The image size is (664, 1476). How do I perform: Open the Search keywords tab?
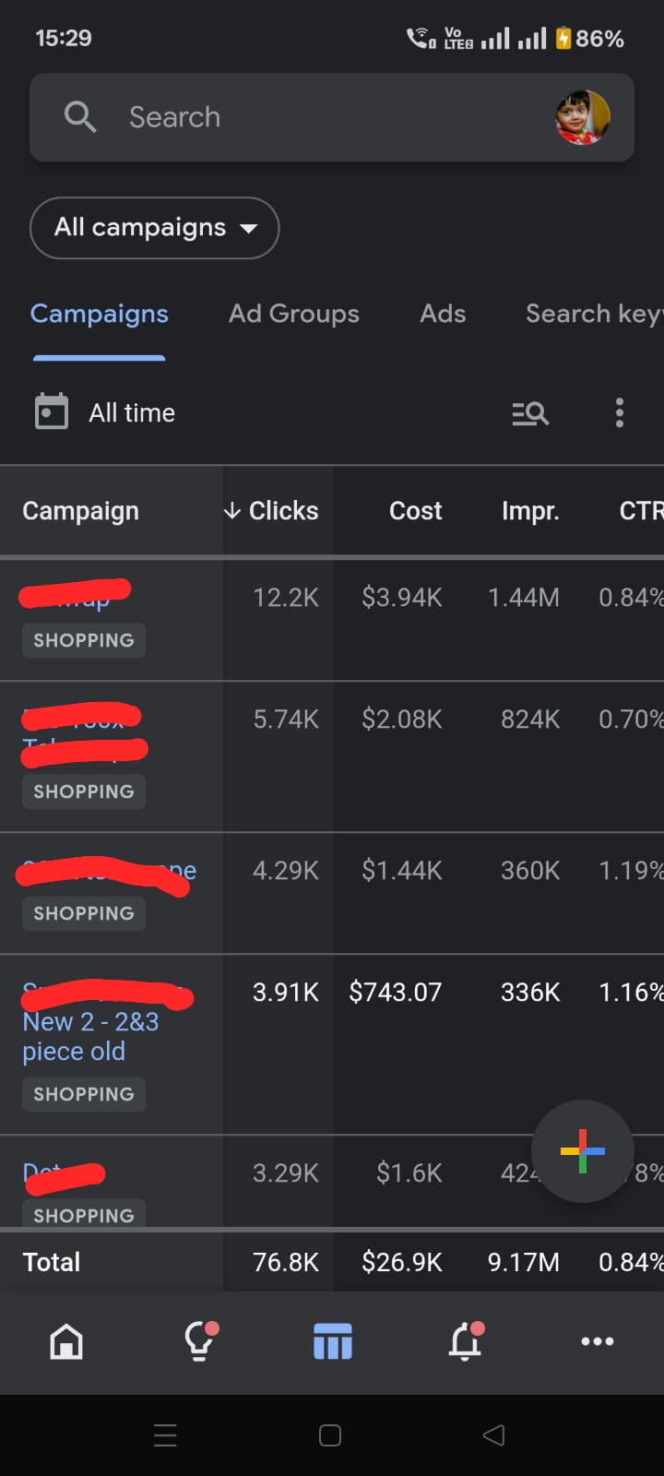click(x=592, y=314)
